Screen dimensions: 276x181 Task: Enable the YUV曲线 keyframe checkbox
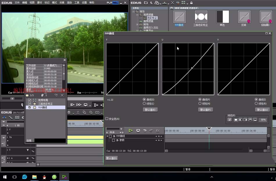coord(110,136)
